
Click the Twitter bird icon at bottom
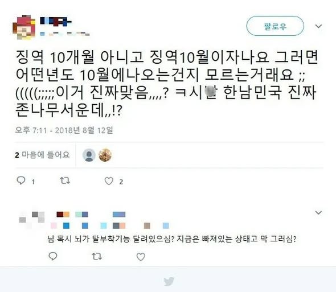tap(169, 281)
